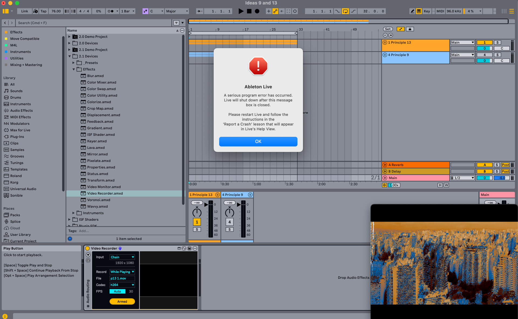Click OK in the crash dialog

point(258,141)
